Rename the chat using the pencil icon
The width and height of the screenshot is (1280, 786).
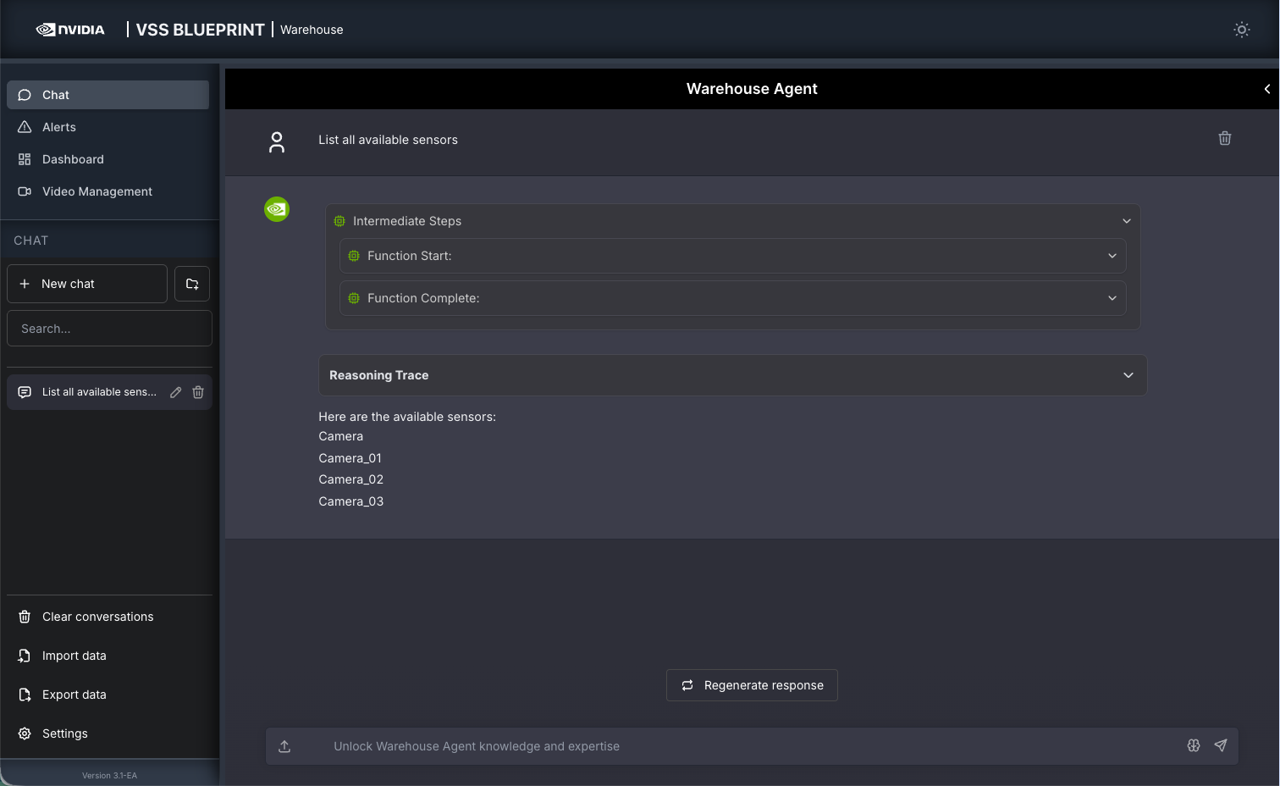[175, 392]
